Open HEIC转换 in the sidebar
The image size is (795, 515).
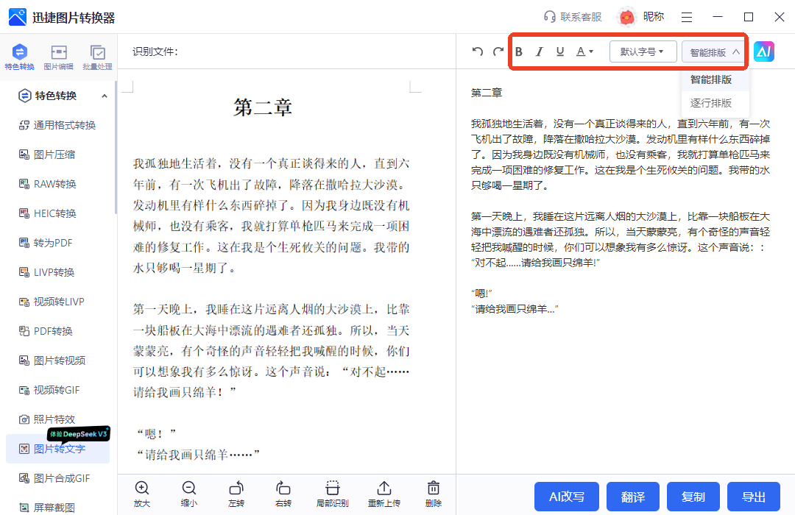click(x=58, y=213)
